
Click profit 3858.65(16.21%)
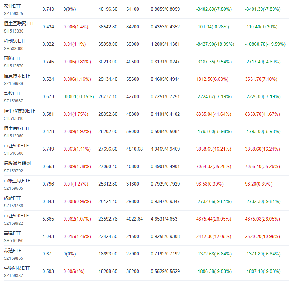point(214,149)
